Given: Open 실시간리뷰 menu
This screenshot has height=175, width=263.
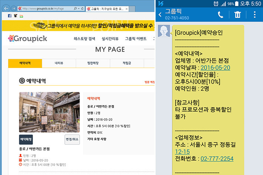Looking at the screenshot, I should point(110,39).
